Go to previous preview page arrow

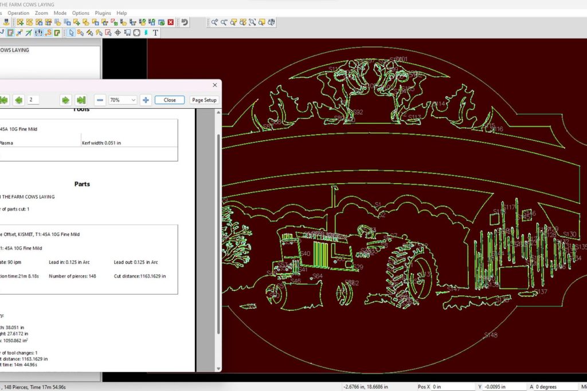point(19,100)
